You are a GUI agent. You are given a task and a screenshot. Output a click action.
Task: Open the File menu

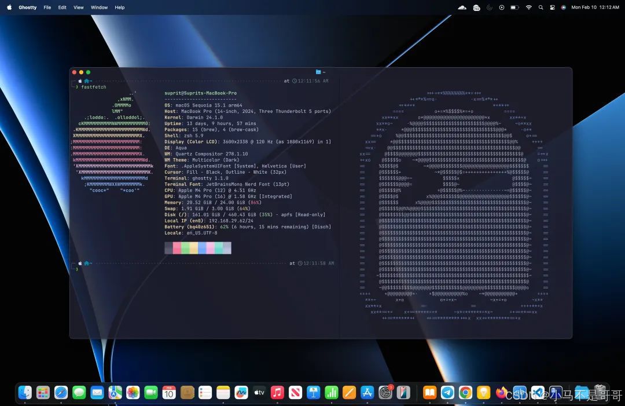pos(47,7)
